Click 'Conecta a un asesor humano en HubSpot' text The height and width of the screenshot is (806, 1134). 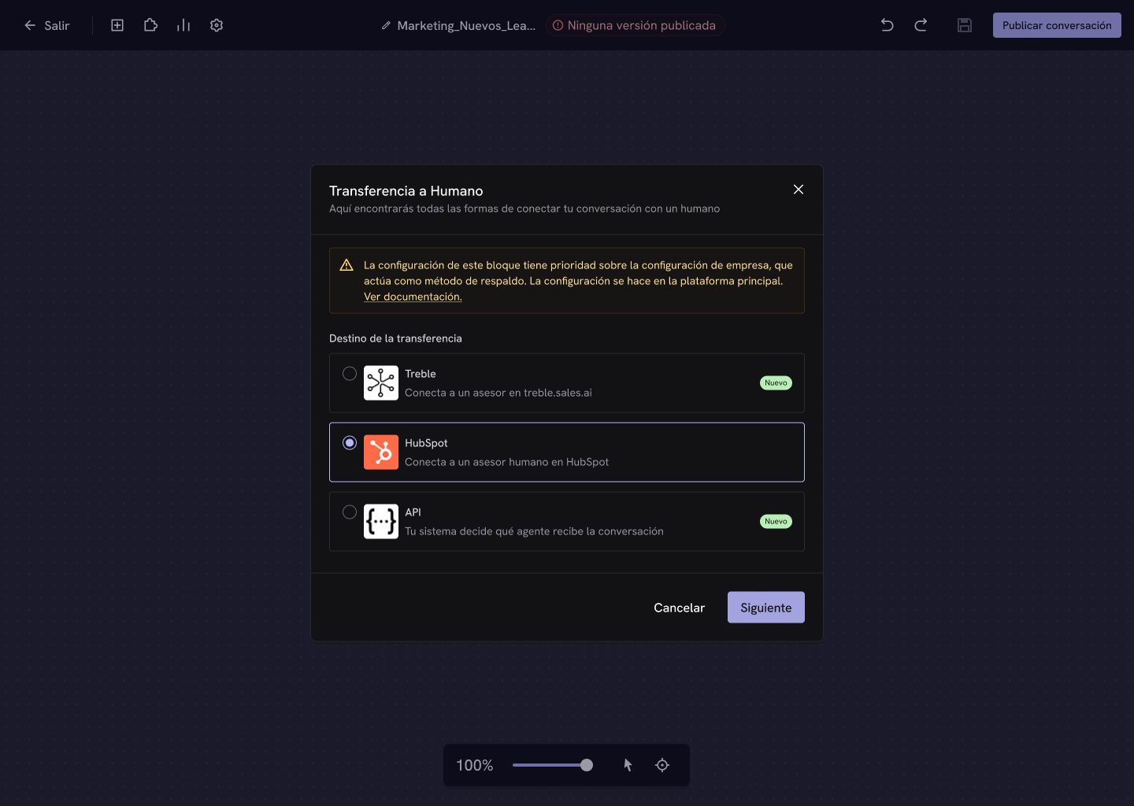click(506, 462)
